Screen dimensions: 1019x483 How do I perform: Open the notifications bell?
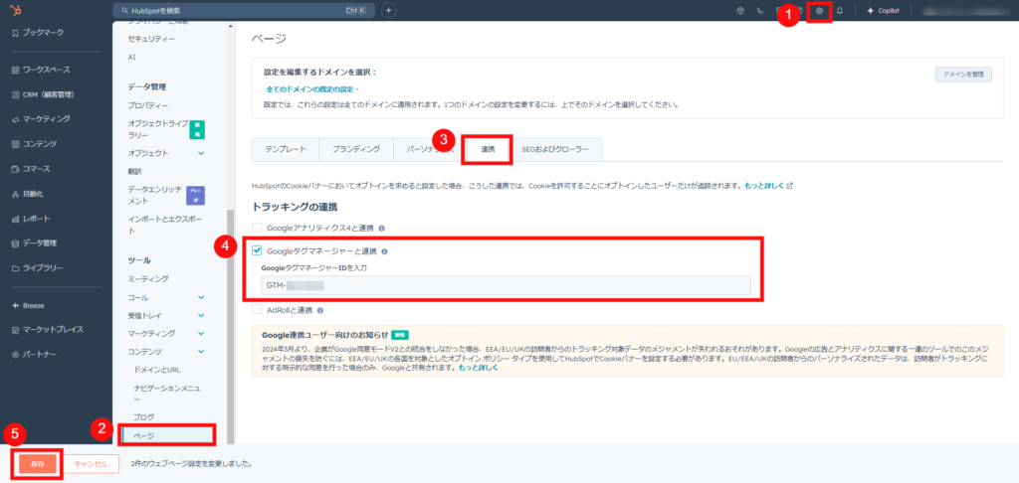click(x=840, y=10)
